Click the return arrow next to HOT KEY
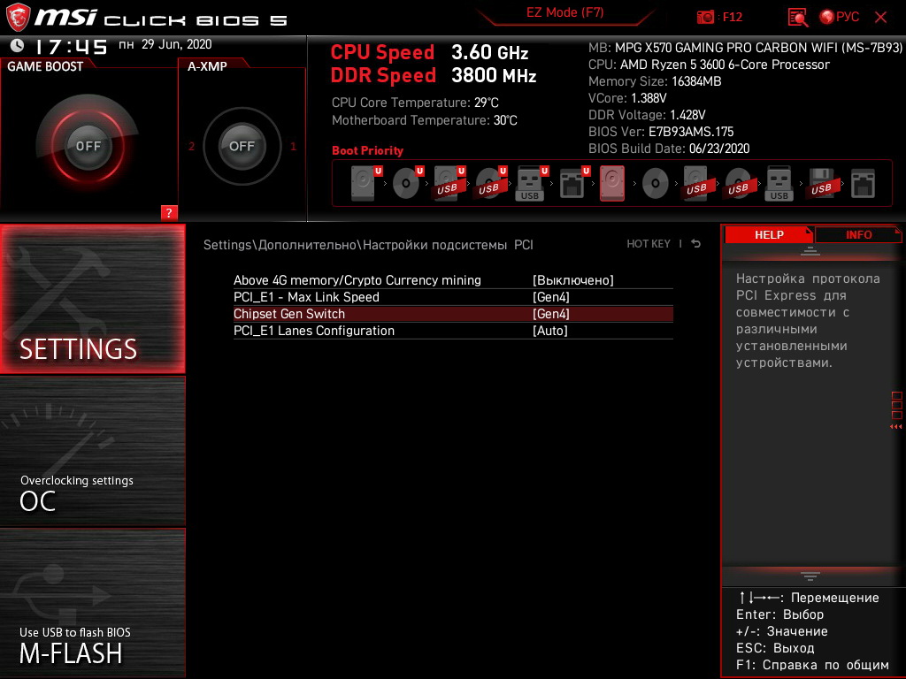The height and width of the screenshot is (679, 906). coord(695,244)
